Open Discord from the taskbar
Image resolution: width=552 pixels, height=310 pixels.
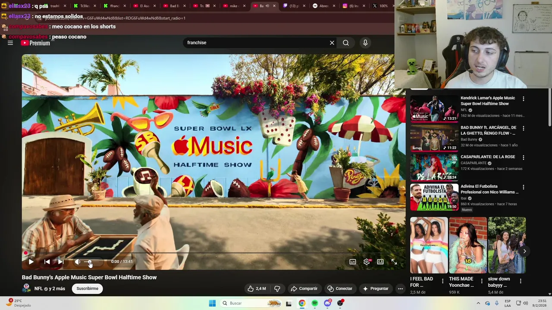click(x=328, y=303)
